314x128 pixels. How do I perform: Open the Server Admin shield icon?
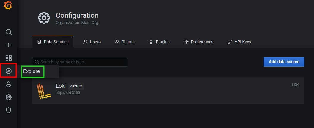(9, 110)
